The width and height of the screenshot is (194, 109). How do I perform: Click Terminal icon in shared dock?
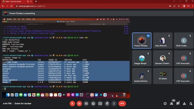coord(88,95)
